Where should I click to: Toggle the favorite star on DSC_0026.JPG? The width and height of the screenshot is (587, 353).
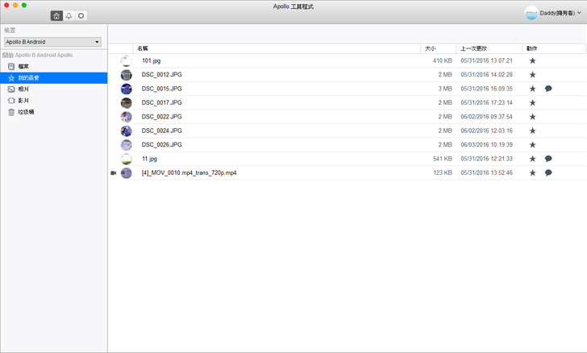[x=532, y=145]
